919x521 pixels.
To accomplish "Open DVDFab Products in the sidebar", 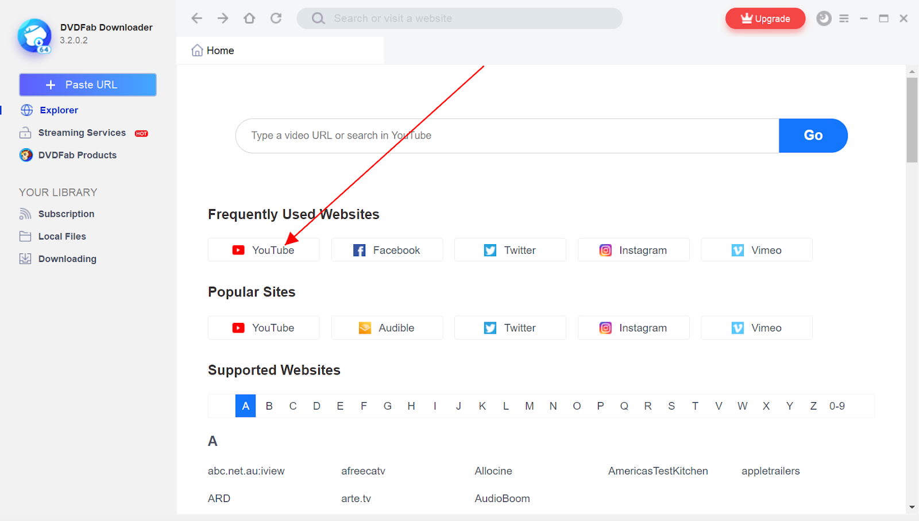I will [x=68, y=155].
